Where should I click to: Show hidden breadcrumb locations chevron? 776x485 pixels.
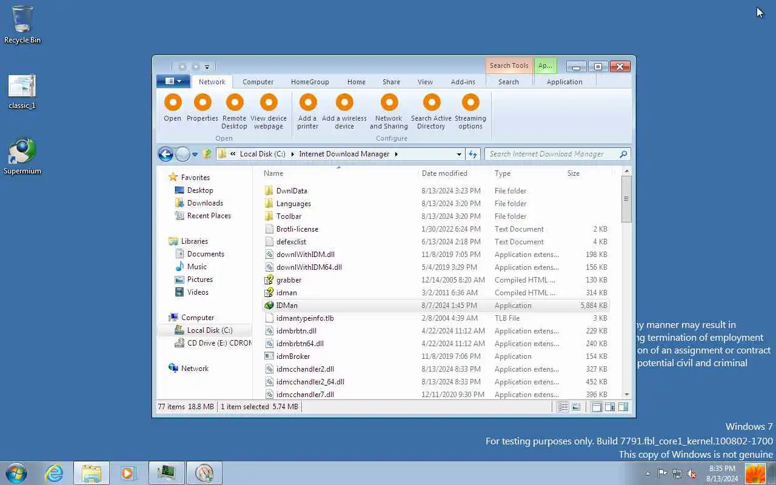[233, 154]
